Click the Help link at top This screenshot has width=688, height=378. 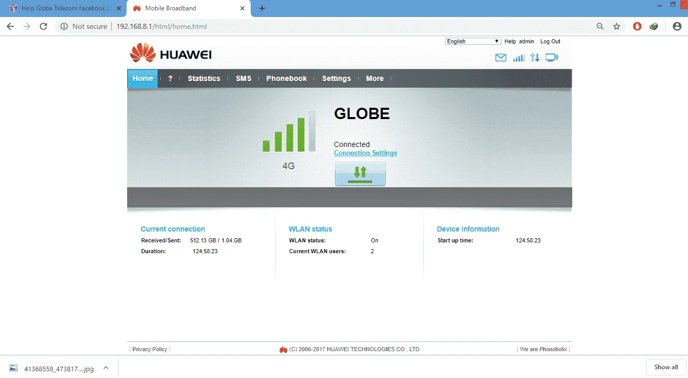[510, 41]
